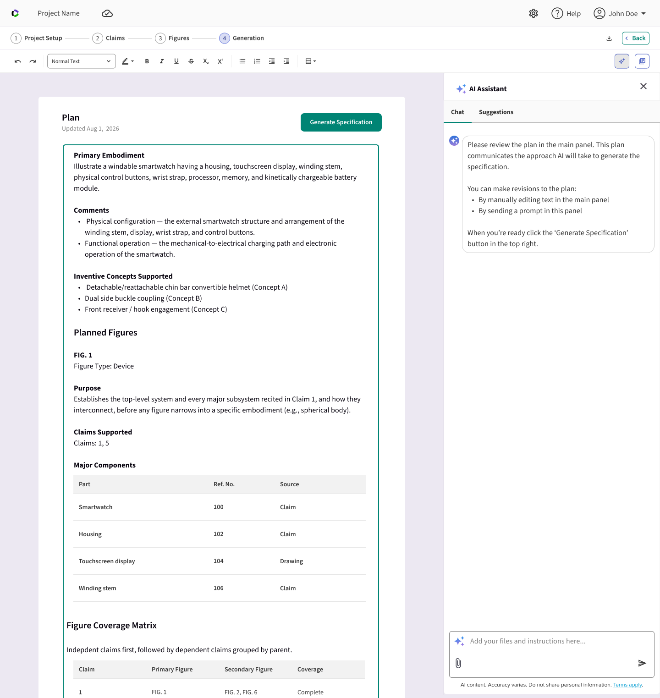
Task: Go to the Claims step
Action: point(109,38)
